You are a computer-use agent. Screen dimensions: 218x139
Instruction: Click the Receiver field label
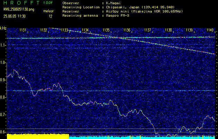tap(71, 11)
